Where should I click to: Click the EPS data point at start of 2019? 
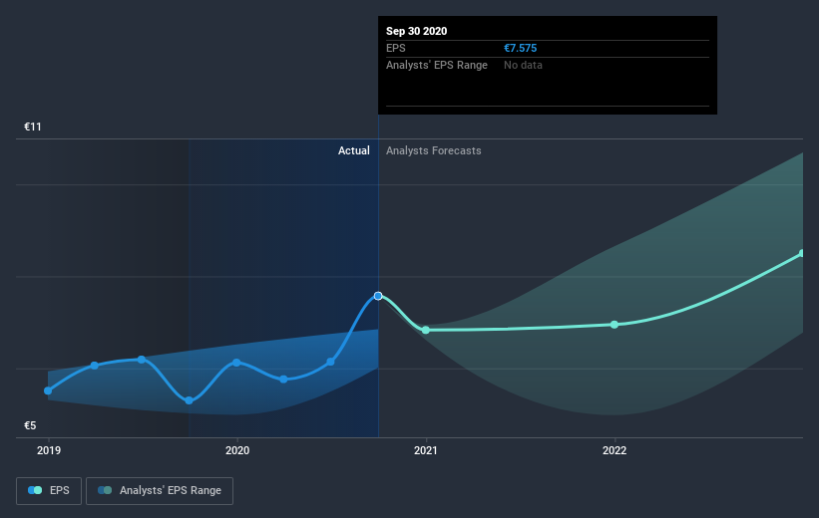48,390
